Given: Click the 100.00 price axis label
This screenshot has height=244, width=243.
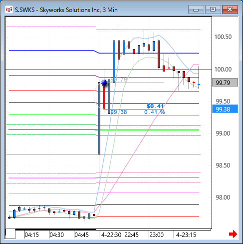Looking at the screenshot, I should tap(223, 69).
